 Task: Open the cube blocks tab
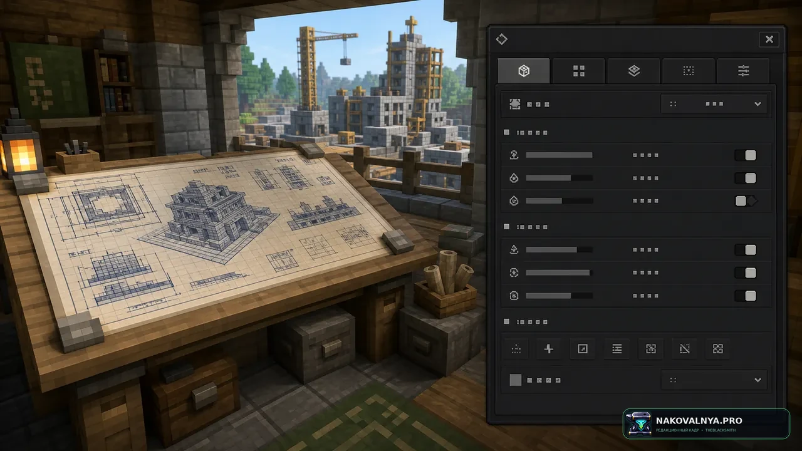pos(524,71)
